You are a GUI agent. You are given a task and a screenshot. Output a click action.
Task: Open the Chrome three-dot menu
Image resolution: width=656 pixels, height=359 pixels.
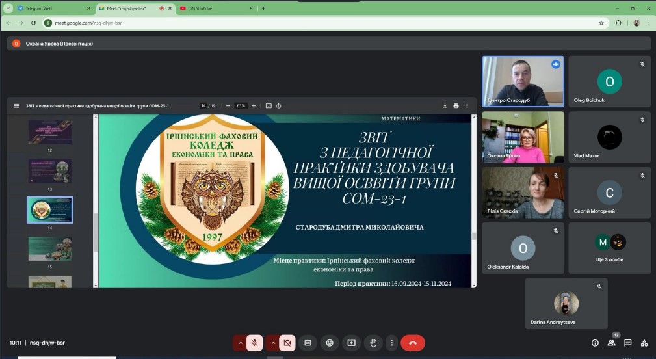(649, 23)
